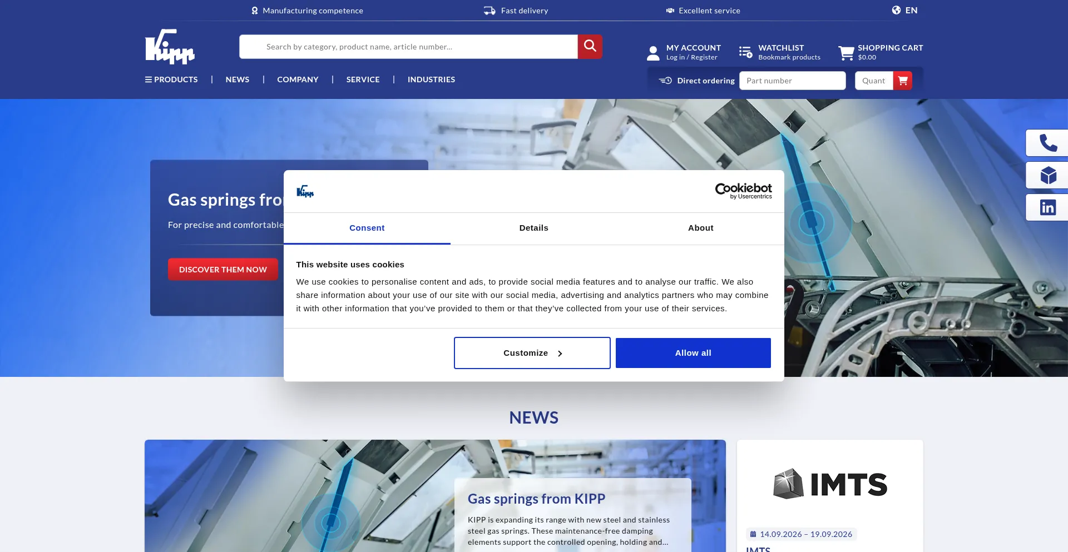The image size is (1068, 552).
Task: Focus the product search field
Action: coord(409,47)
